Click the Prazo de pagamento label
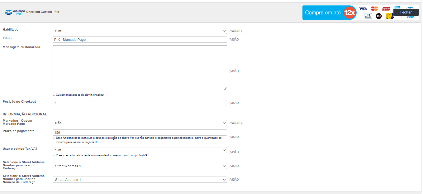Image resolution: width=423 pixels, height=194 pixels. pyautogui.click(x=19, y=131)
